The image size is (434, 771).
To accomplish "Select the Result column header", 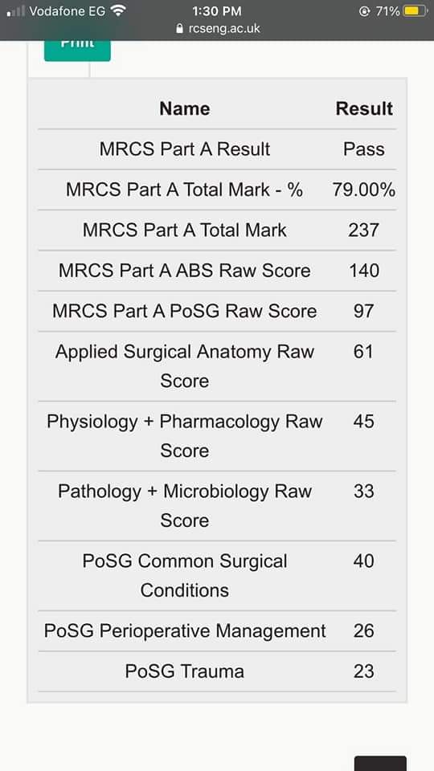I will coord(364,108).
